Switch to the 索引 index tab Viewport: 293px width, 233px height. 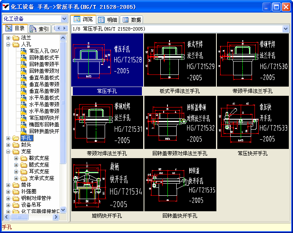39,28
